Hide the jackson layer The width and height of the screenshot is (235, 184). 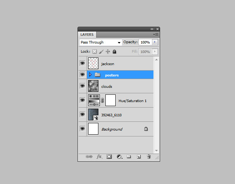(82, 63)
